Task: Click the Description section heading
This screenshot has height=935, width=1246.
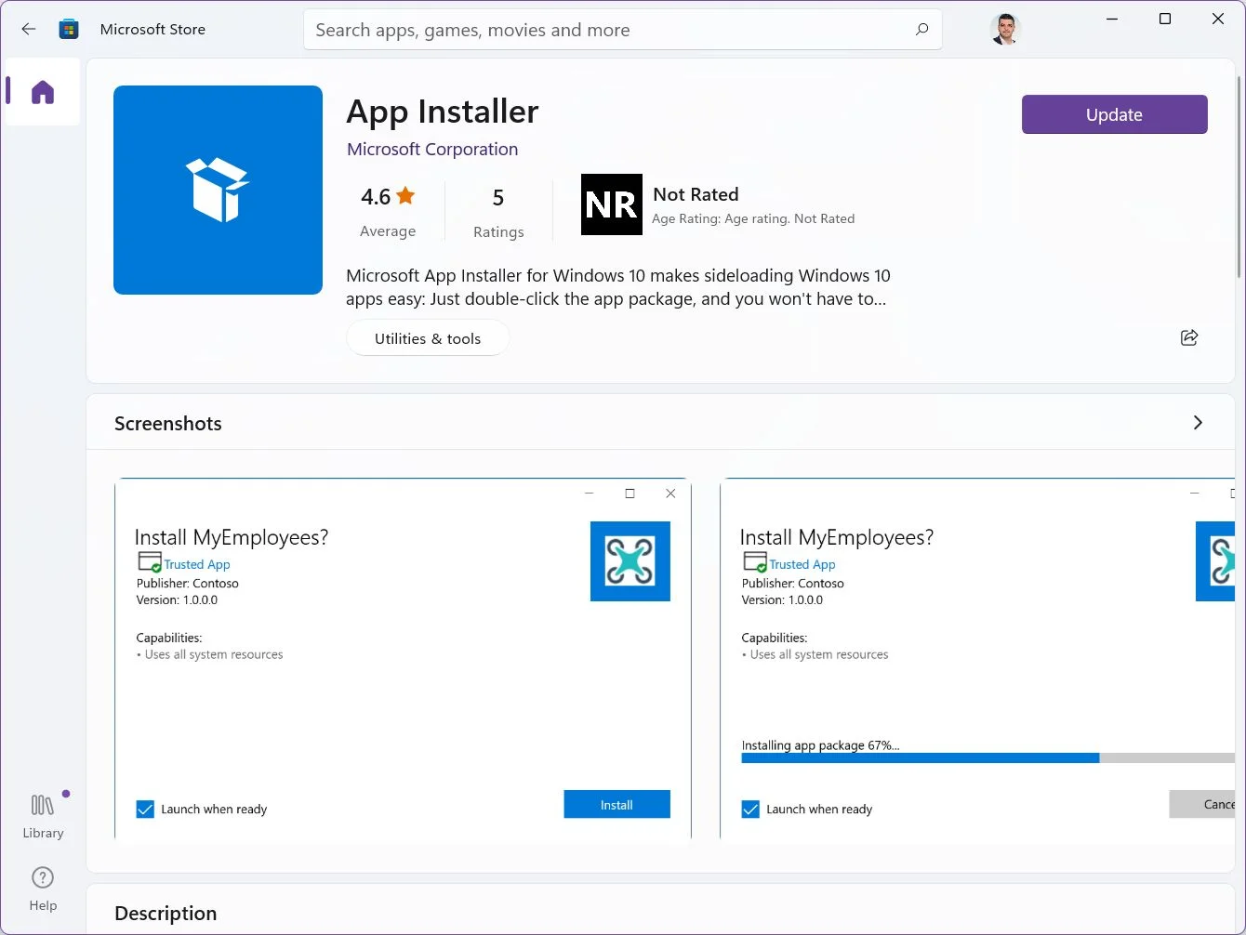Action: tap(166, 914)
